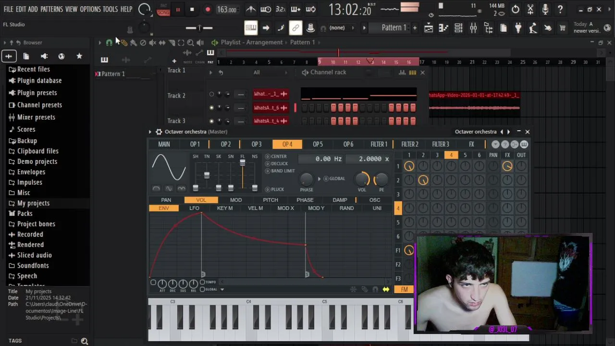Open the (none) snap selector dropdown

tap(341, 28)
